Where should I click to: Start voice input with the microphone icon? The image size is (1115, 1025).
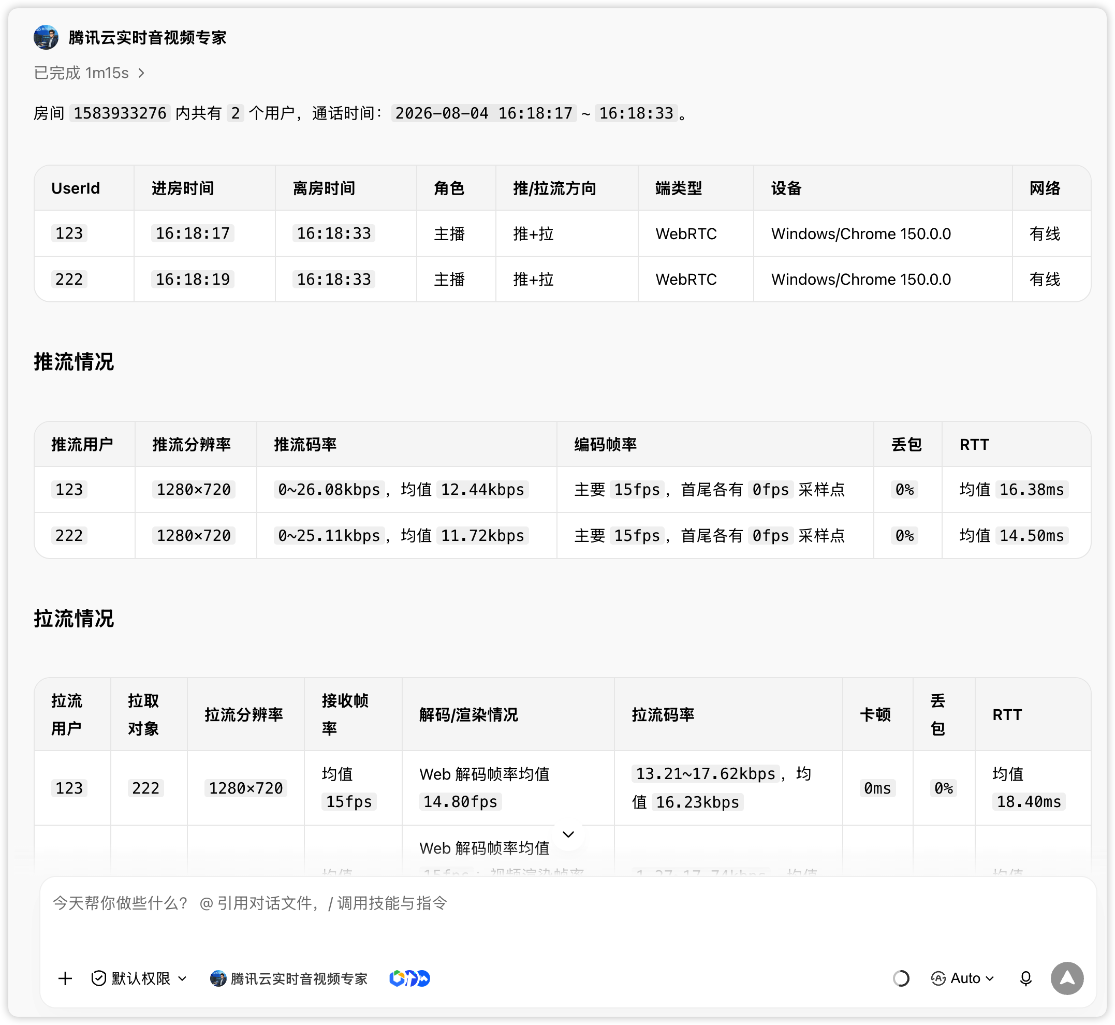[1025, 978]
